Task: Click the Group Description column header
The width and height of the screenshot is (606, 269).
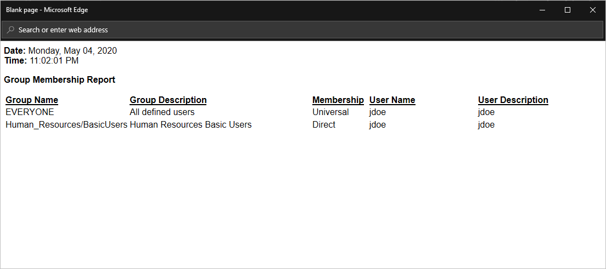Action: (168, 100)
